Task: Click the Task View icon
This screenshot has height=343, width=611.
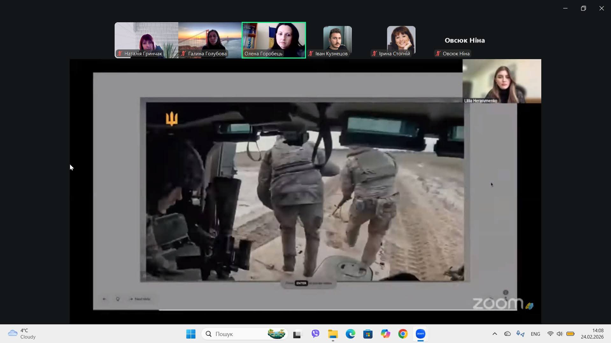Action: (x=297, y=334)
